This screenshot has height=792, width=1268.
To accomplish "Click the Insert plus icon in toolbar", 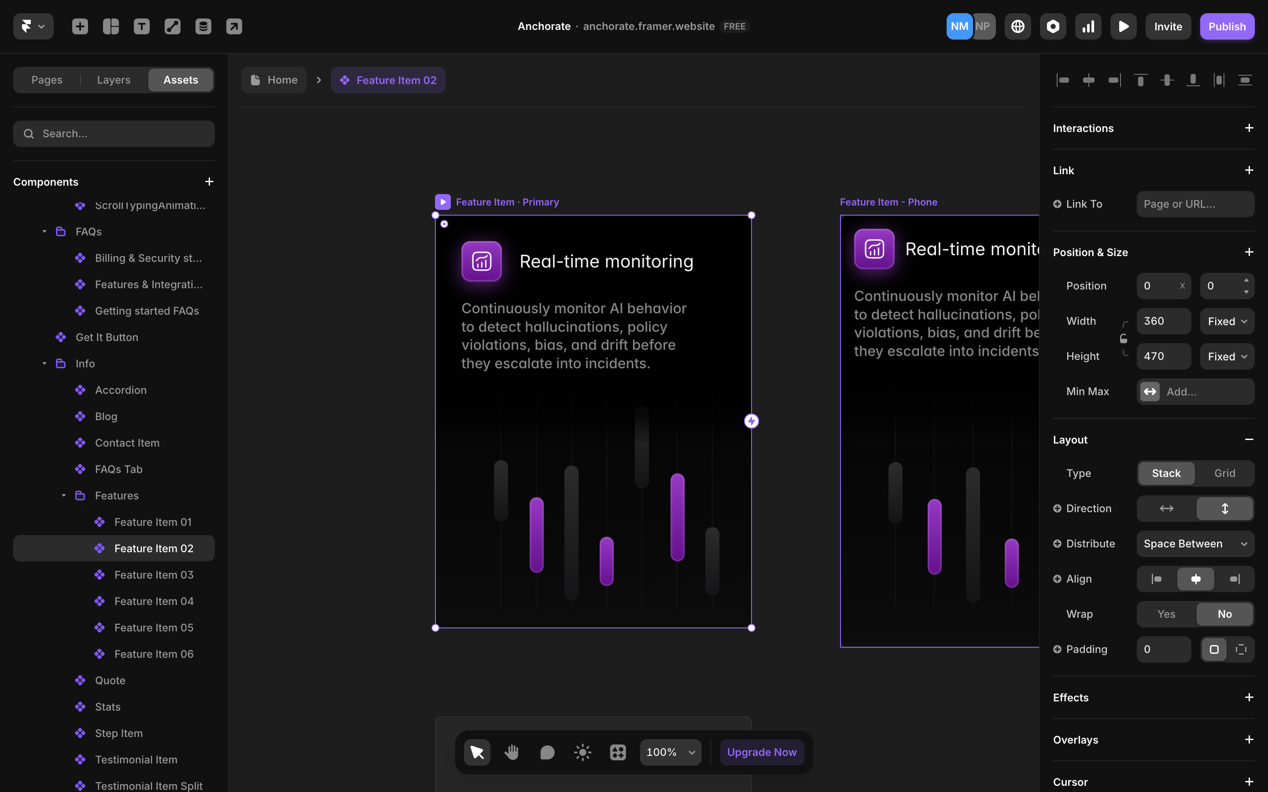I will coord(80,26).
